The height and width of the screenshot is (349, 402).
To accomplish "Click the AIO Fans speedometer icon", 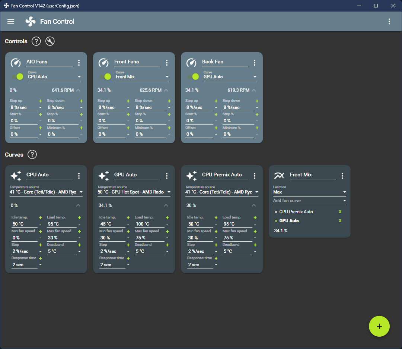I will pyautogui.click(x=16, y=63).
